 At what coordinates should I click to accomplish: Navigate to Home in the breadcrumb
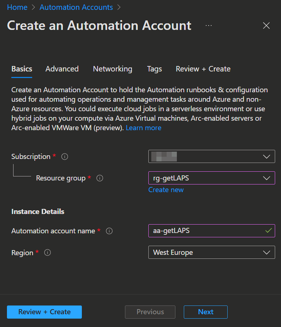tap(17, 7)
